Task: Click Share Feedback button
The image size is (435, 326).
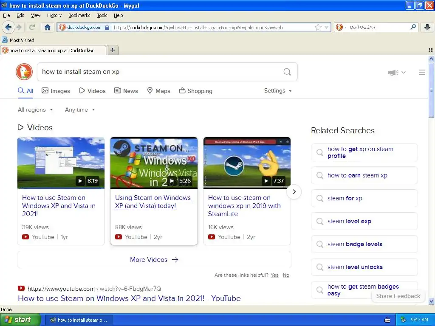Action: [x=398, y=296]
